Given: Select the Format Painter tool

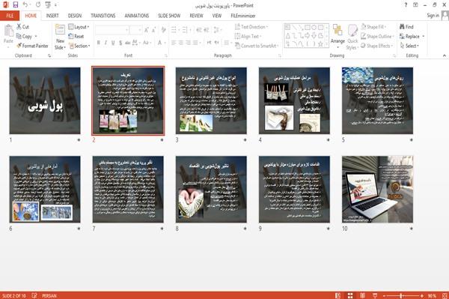Looking at the screenshot, I should coord(32,46).
